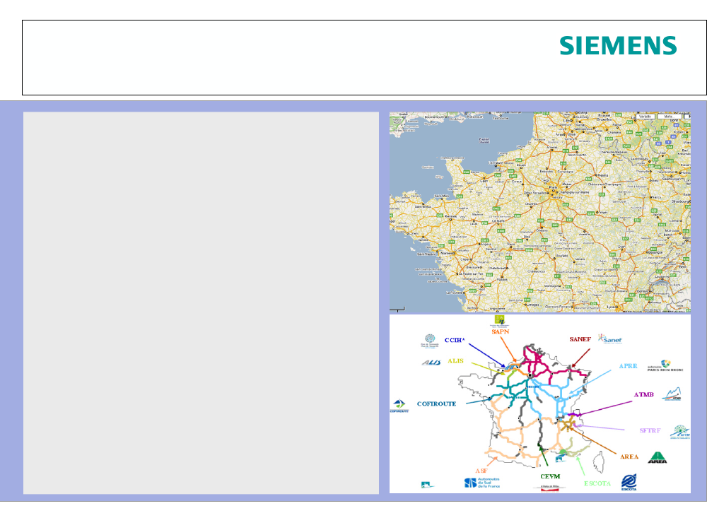Click the light green ESCOTA label

click(597, 483)
